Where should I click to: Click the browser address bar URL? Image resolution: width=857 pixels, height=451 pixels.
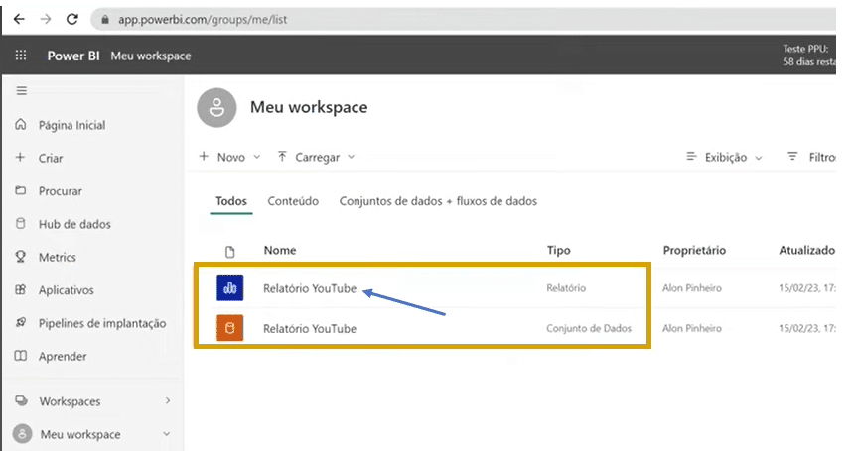(x=203, y=20)
